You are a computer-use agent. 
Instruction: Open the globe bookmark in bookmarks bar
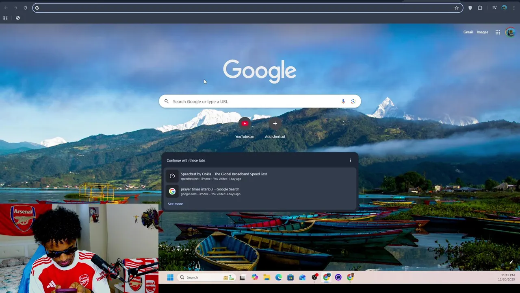[18, 18]
